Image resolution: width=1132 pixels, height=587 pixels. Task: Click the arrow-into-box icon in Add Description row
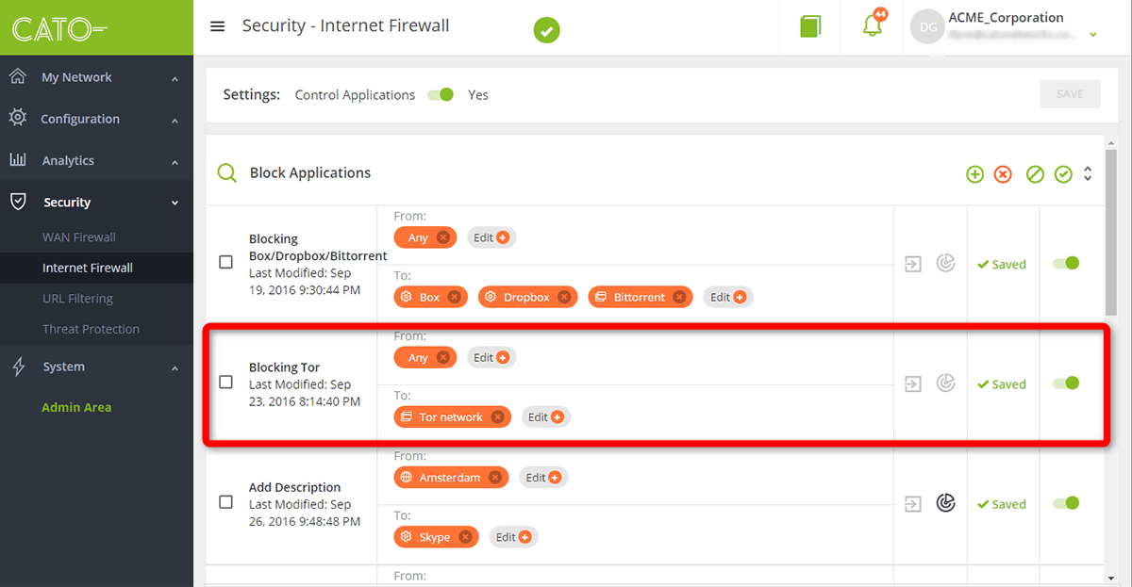pyautogui.click(x=912, y=504)
